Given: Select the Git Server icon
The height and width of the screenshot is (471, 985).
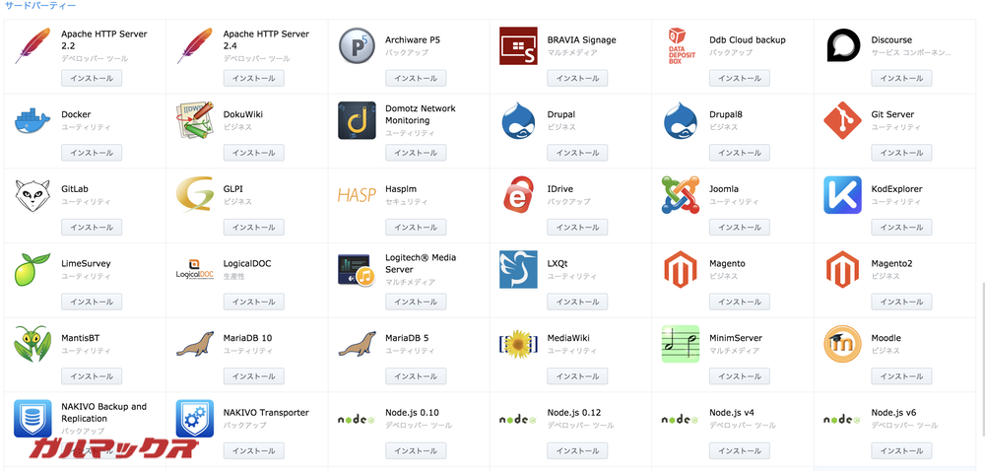Looking at the screenshot, I should pyautogui.click(x=842, y=120).
